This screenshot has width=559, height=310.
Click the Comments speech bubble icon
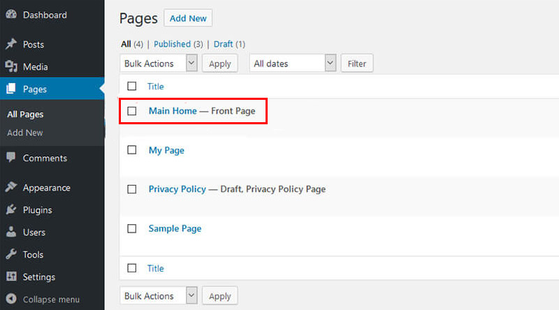click(x=11, y=157)
